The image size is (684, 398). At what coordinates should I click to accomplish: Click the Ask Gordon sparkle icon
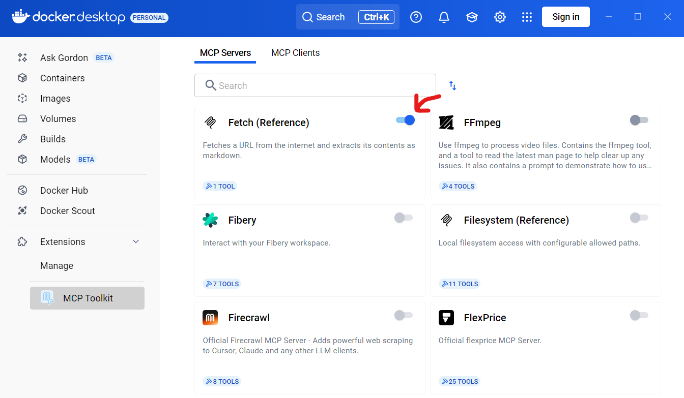(x=22, y=57)
